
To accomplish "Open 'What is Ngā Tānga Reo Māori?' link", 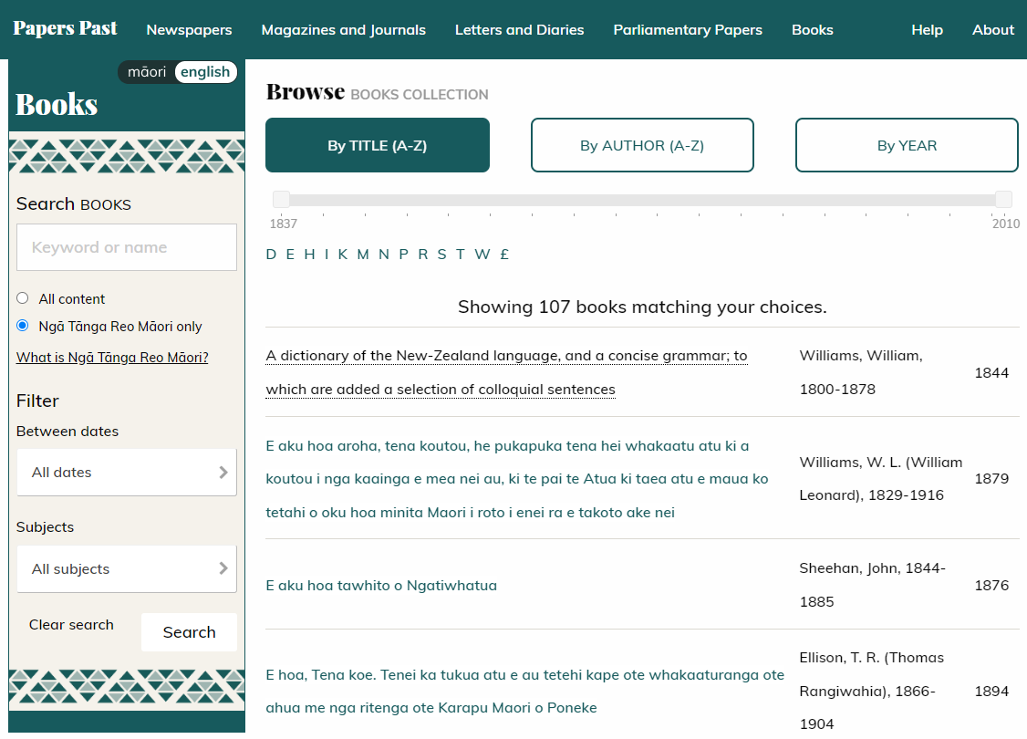I will (x=111, y=357).
